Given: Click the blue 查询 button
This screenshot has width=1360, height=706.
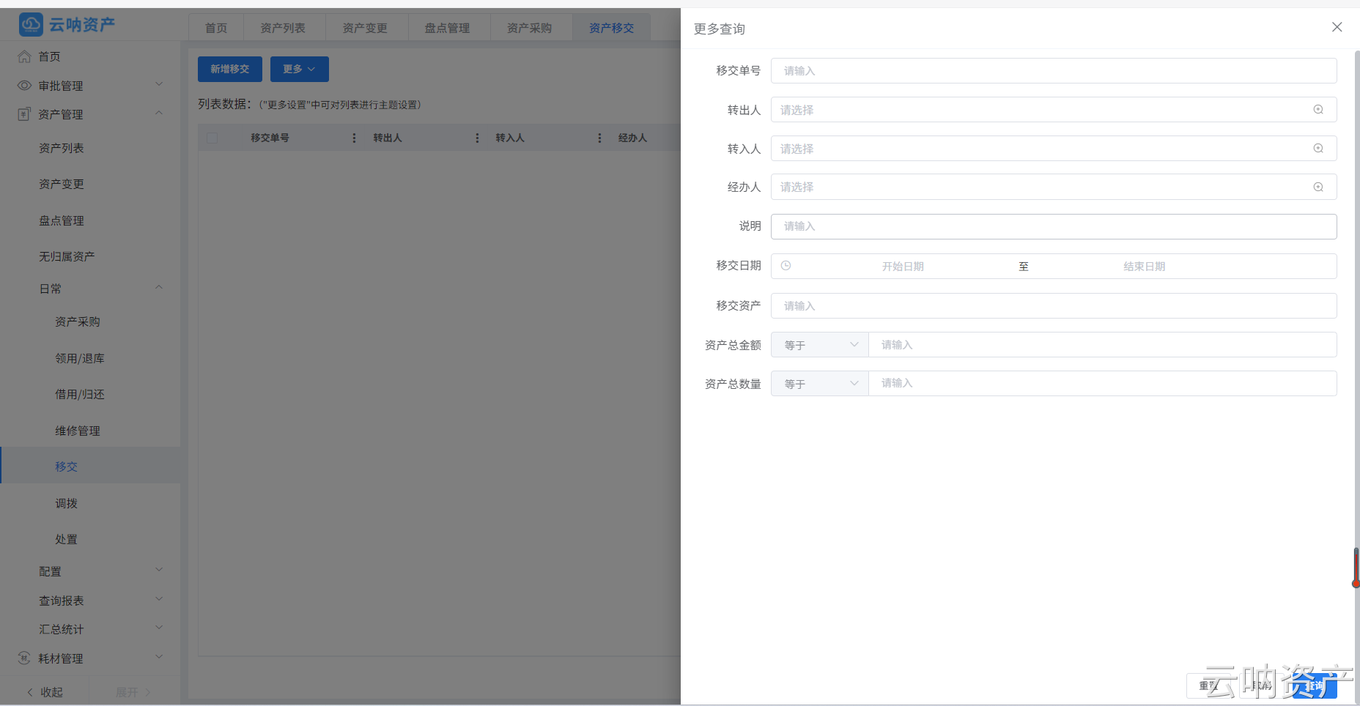Looking at the screenshot, I should click(1315, 686).
